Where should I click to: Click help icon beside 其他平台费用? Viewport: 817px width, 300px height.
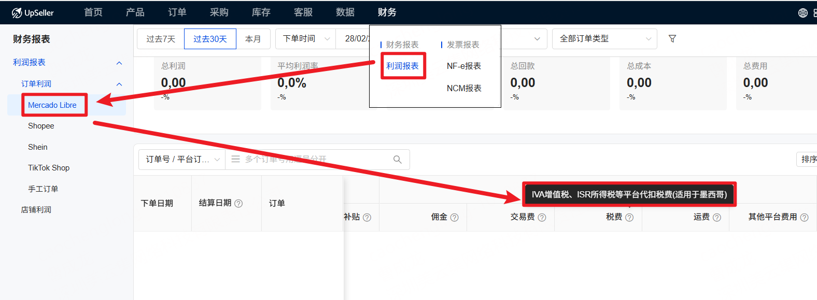[804, 218]
